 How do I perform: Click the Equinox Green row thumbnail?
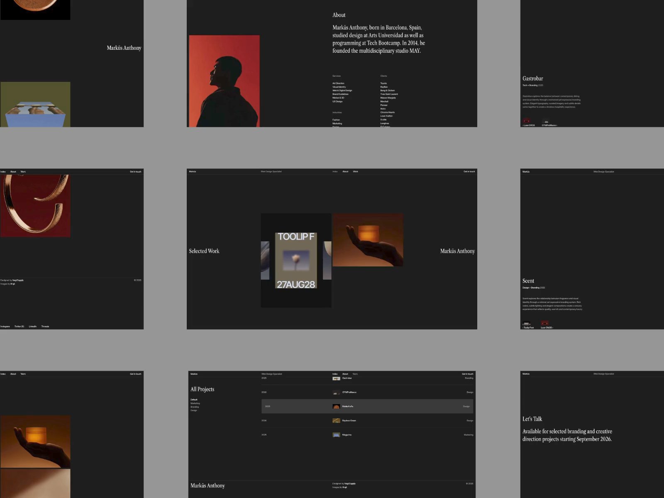[x=336, y=421]
